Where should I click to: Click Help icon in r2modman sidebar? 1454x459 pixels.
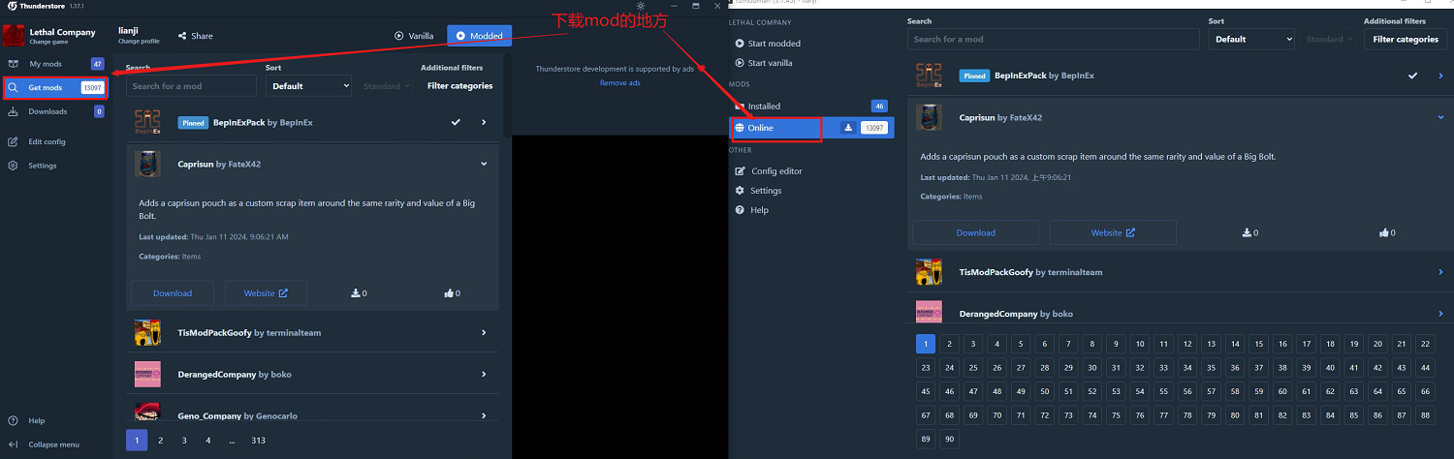(x=740, y=210)
